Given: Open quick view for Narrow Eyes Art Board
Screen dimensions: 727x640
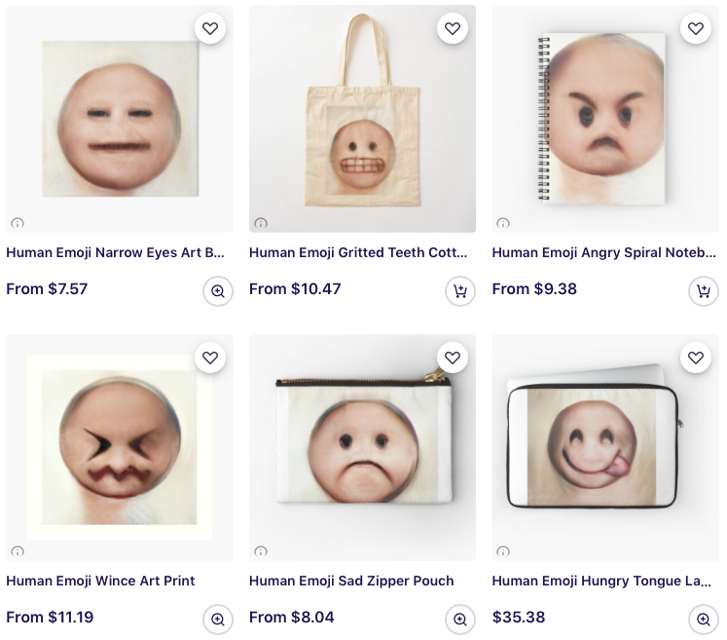Looking at the screenshot, I should [x=218, y=290].
